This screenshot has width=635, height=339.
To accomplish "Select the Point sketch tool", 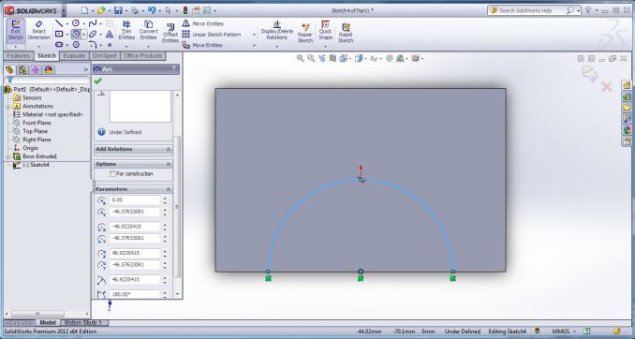I will (x=110, y=45).
